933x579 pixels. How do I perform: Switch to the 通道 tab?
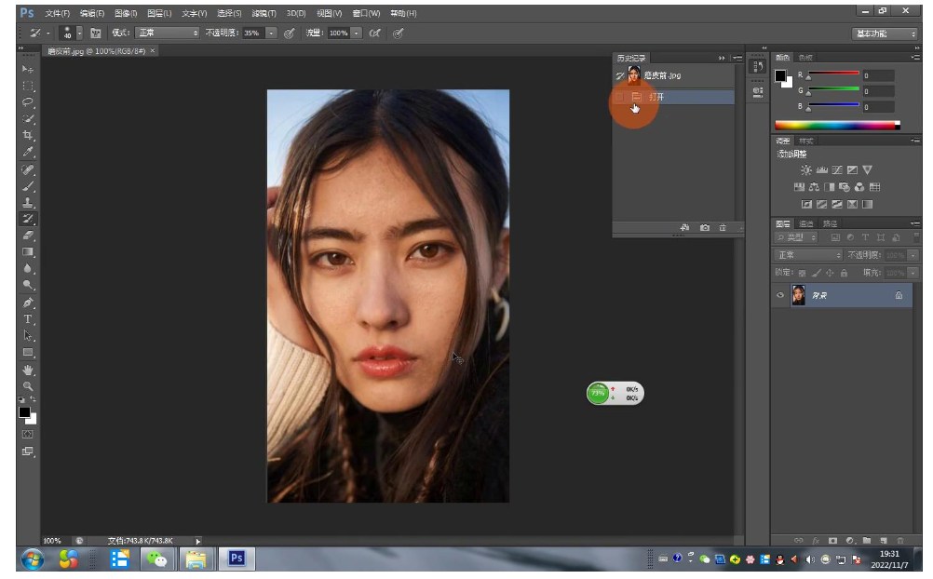805,223
